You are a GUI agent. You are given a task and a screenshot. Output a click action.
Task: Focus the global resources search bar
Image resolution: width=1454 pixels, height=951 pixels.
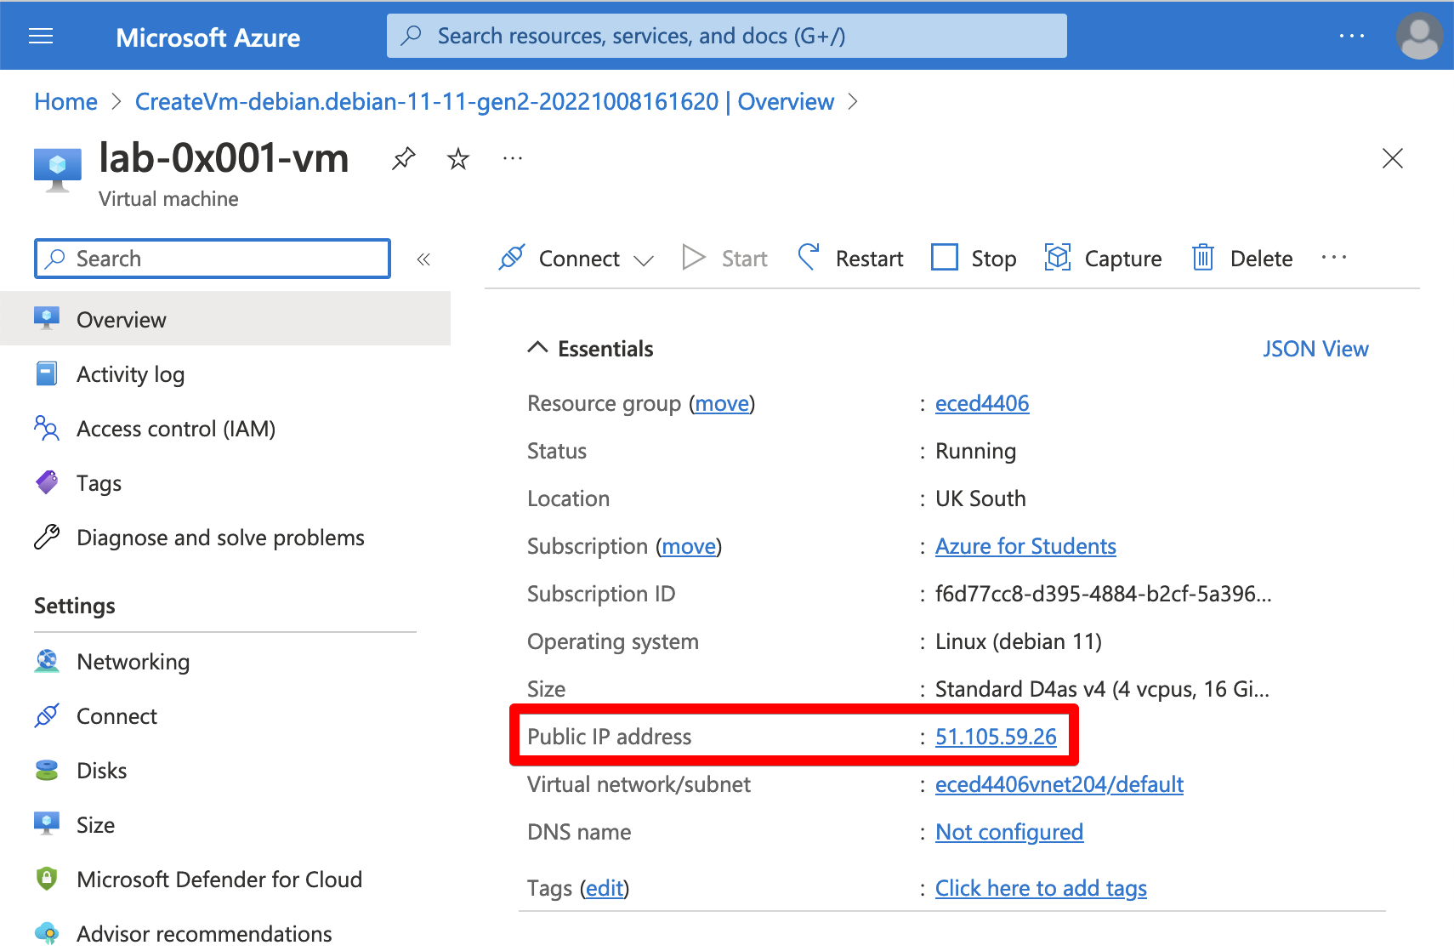(x=726, y=36)
